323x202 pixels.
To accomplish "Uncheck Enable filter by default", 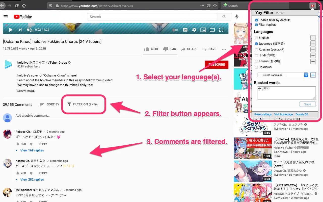I will 256,20.
